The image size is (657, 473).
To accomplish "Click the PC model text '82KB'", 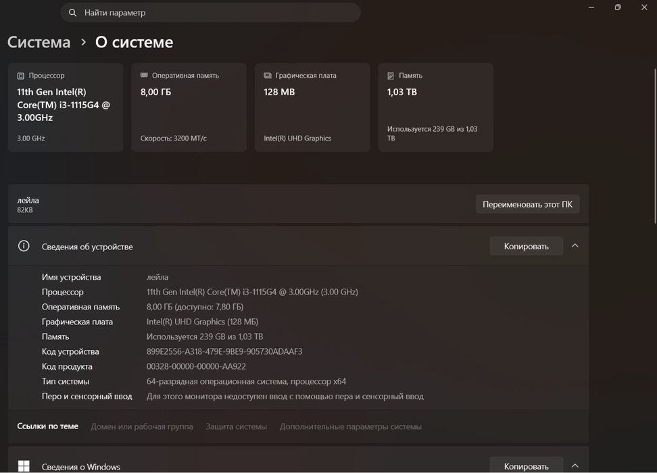I will pos(25,210).
